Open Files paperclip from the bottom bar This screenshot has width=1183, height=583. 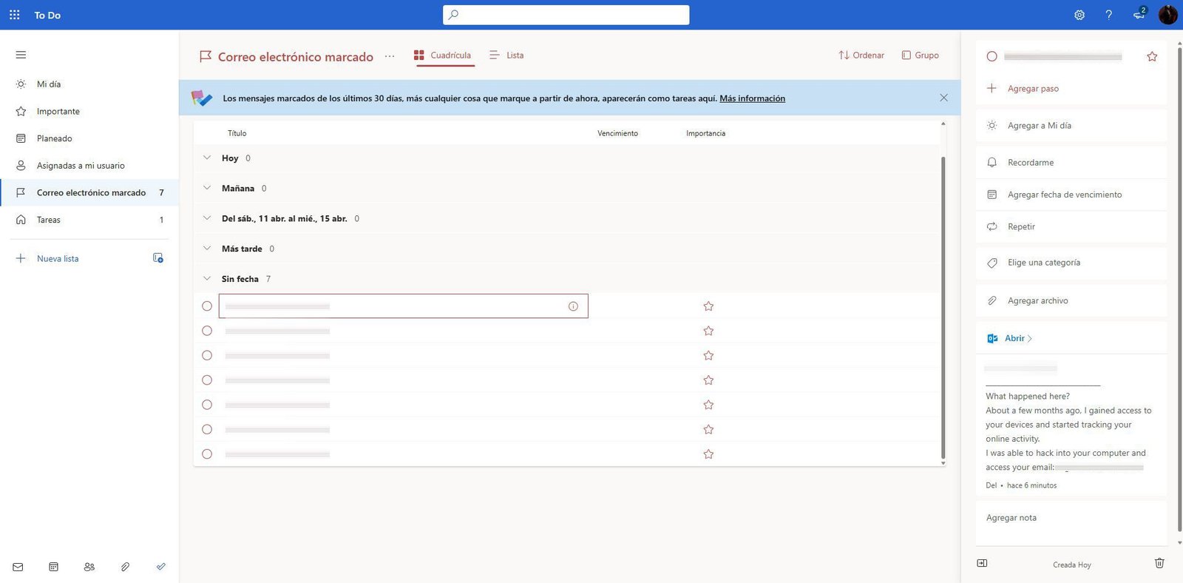tap(125, 567)
